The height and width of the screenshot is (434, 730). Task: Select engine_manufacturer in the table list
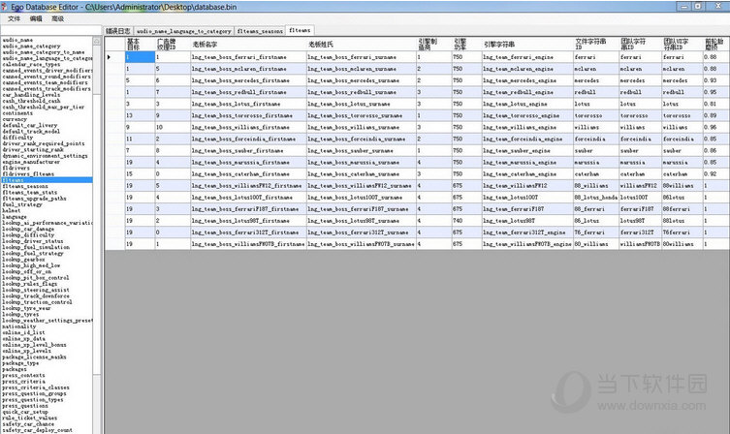click(31, 162)
